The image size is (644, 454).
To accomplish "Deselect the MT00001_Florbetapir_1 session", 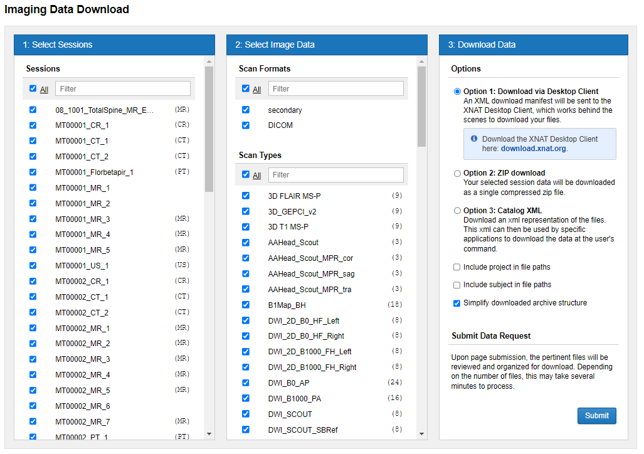I will 33,172.
